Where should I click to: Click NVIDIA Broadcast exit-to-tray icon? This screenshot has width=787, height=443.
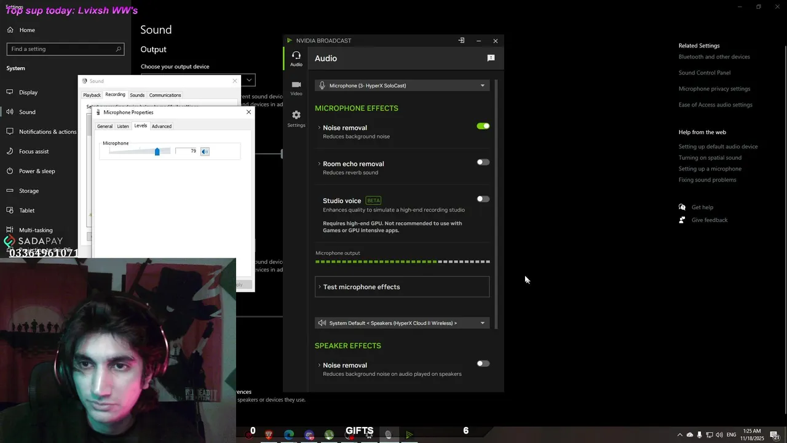[x=461, y=41]
